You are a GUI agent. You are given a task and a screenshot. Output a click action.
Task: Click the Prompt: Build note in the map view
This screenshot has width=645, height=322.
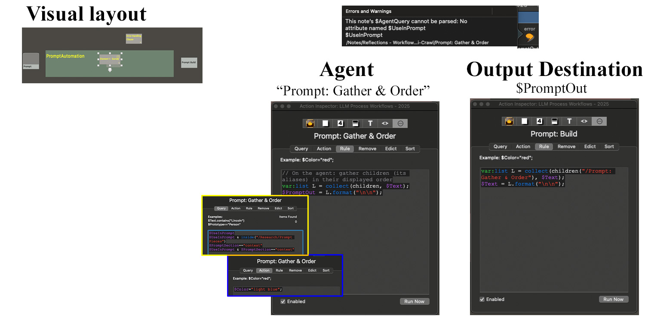[189, 63]
